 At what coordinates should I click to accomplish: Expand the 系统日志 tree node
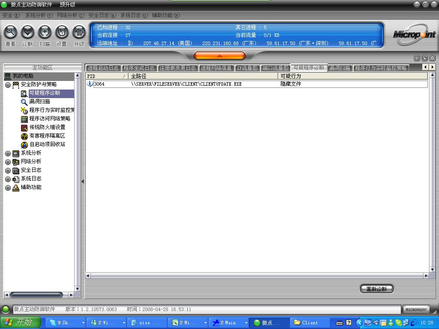click(x=8, y=179)
